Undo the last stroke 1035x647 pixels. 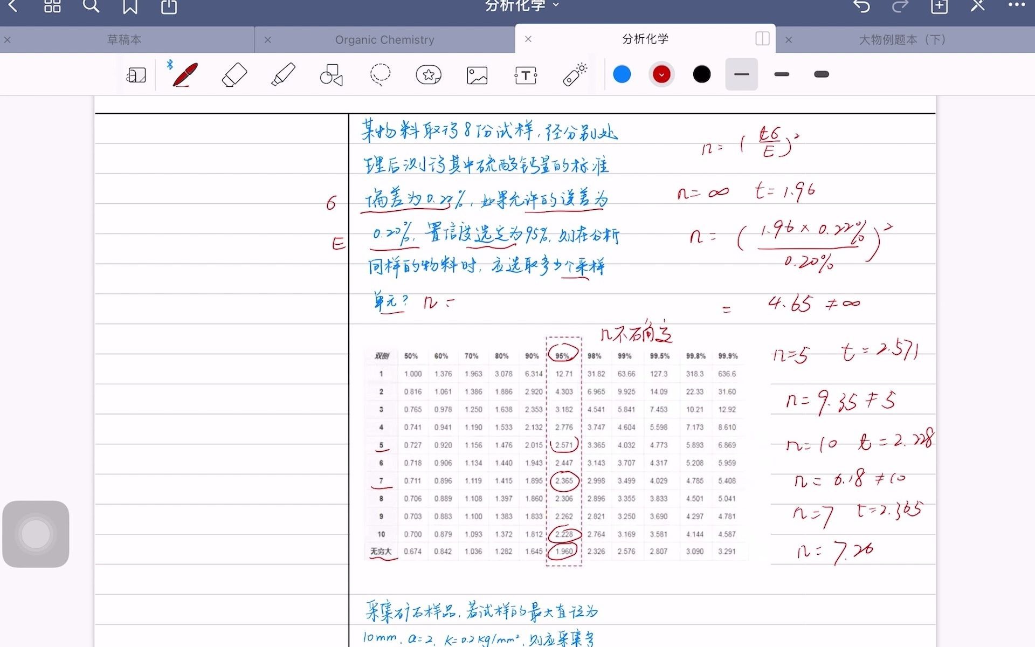point(861,6)
